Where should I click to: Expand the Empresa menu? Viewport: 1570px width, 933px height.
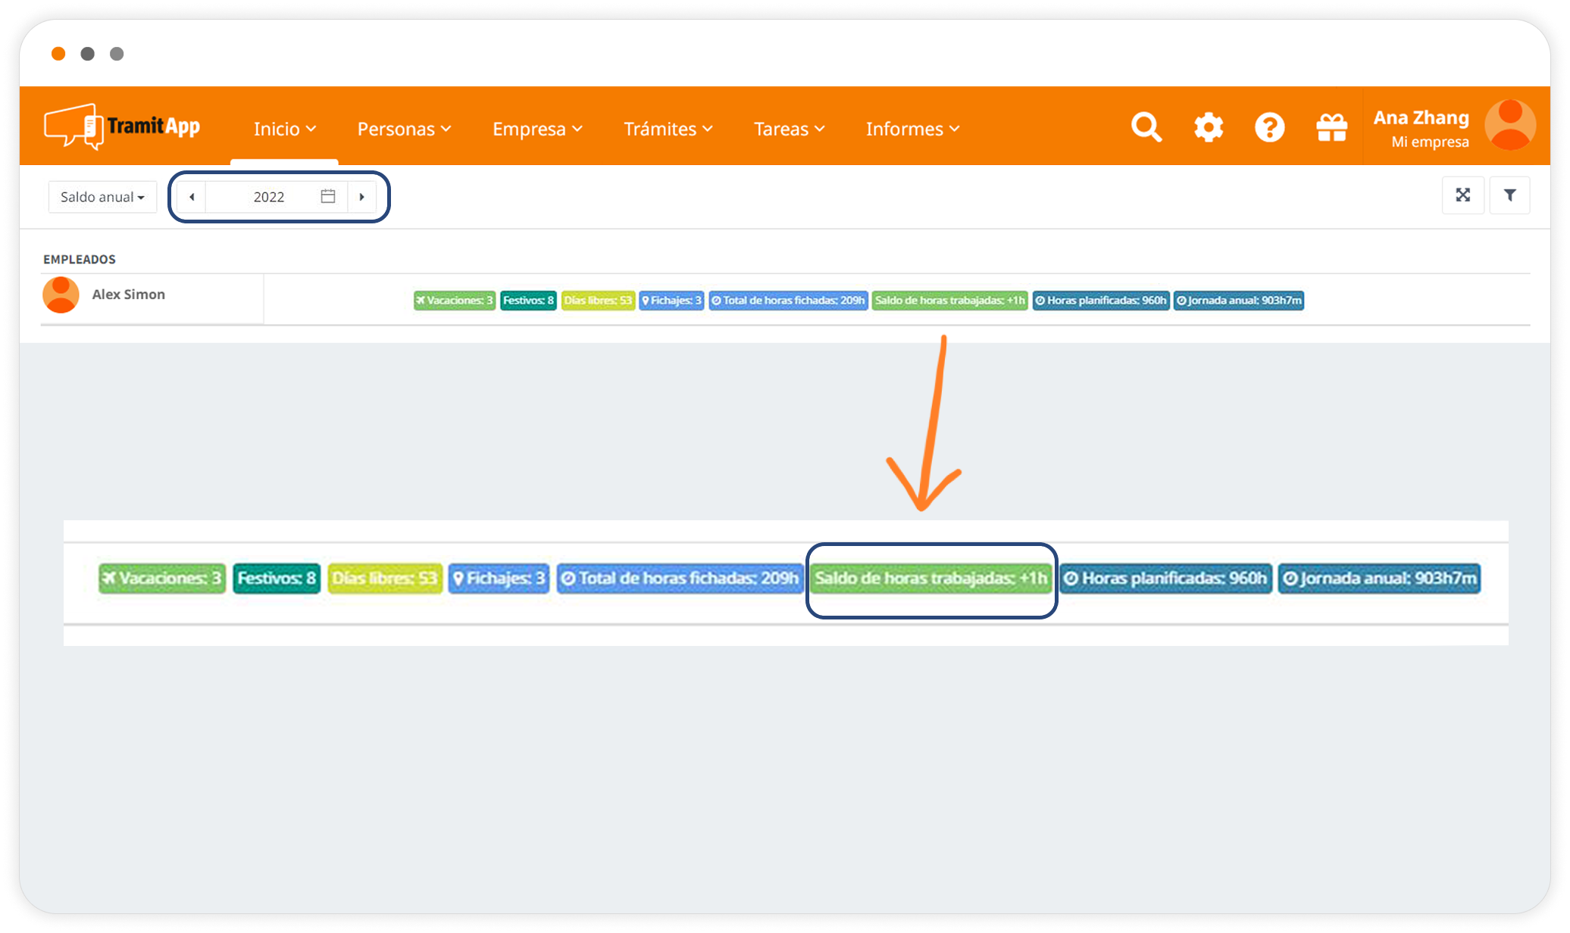pos(537,129)
